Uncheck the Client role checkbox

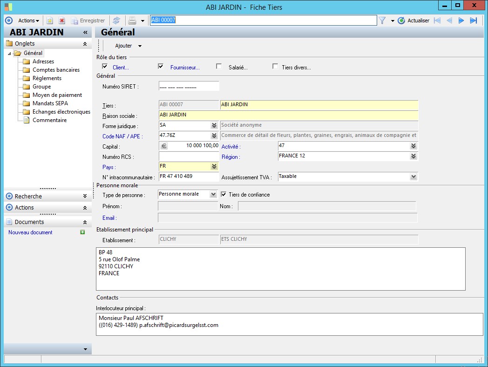(105, 67)
